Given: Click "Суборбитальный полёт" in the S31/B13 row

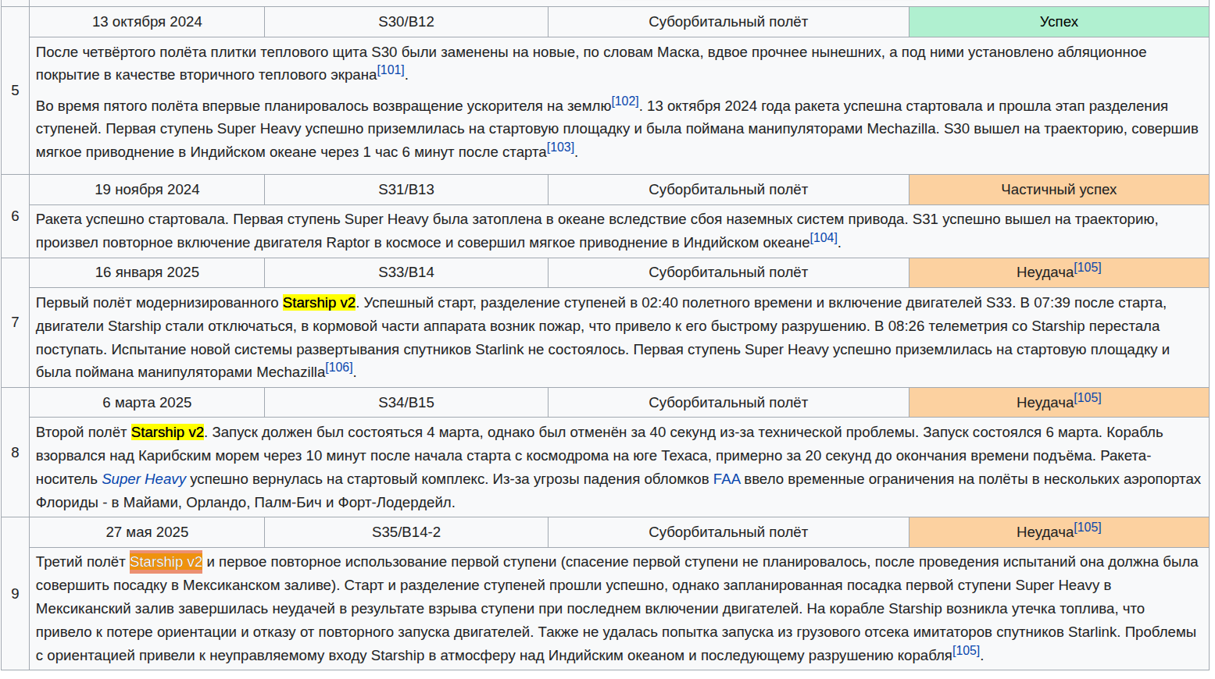Looking at the screenshot, I should point(728,190).
